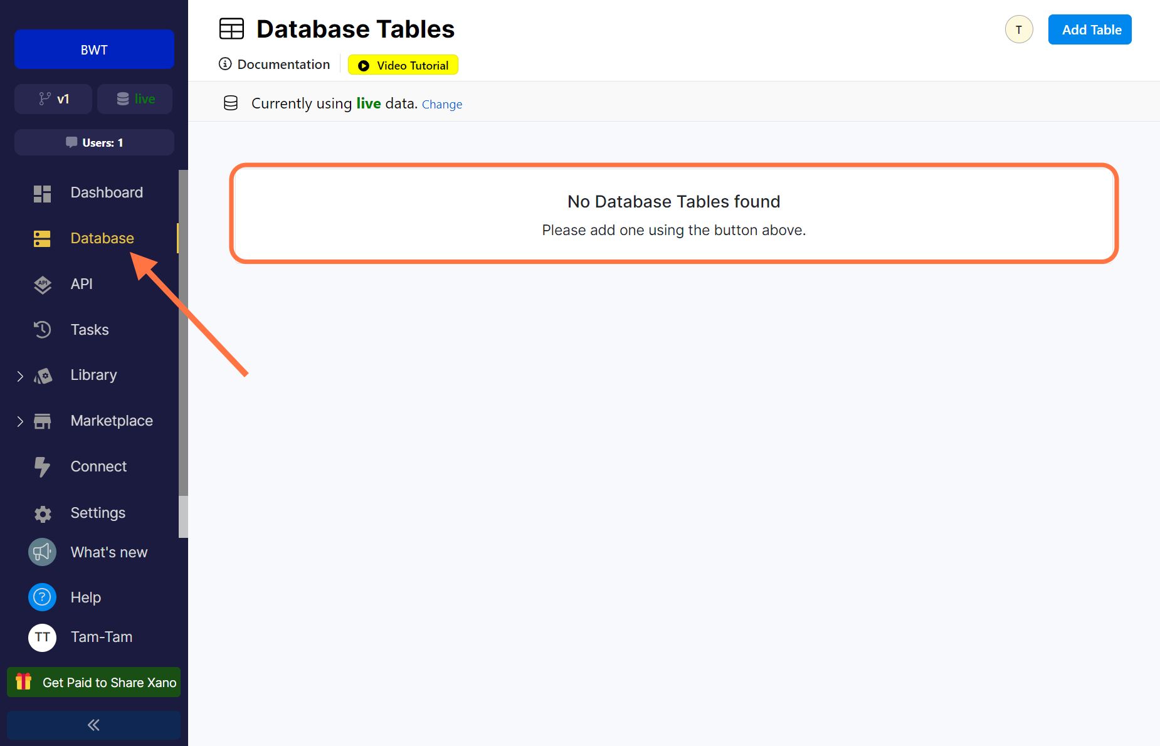Screen dimensions: 1160x746
Task: Open the Video Tutorial button
Action: pos(403,65)
